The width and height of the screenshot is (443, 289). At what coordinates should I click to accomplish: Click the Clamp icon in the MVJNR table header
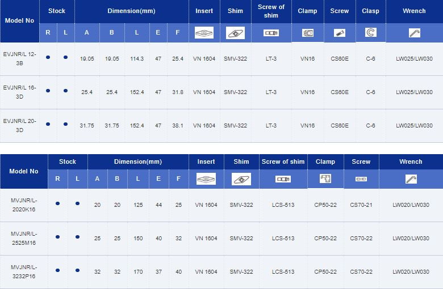tap(325, 178)
